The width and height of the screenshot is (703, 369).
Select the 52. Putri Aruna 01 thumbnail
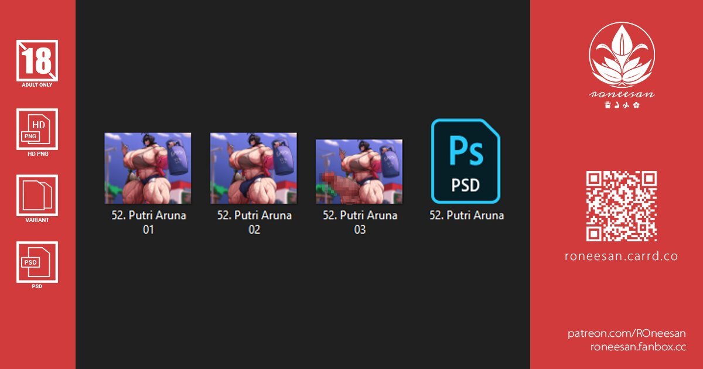coord(148,168)
